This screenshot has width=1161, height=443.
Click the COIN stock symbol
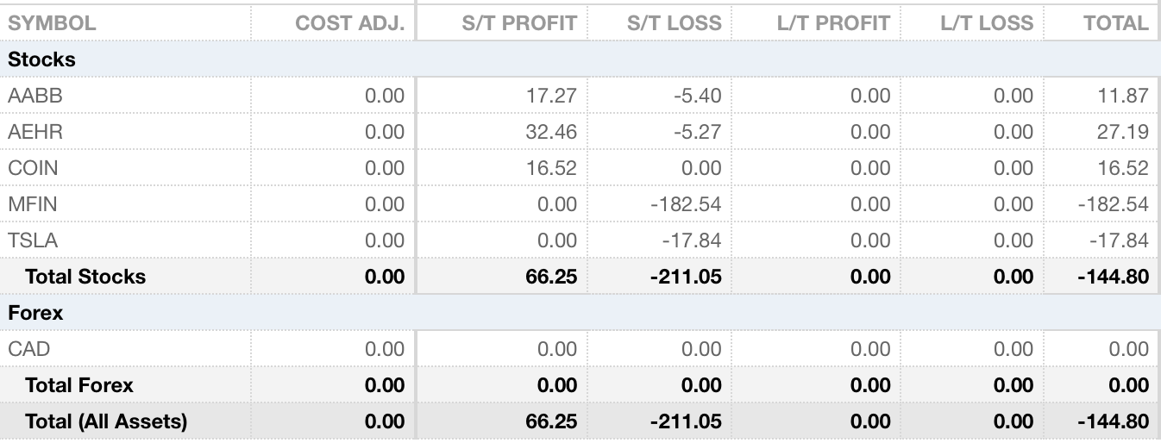(34, 168)
